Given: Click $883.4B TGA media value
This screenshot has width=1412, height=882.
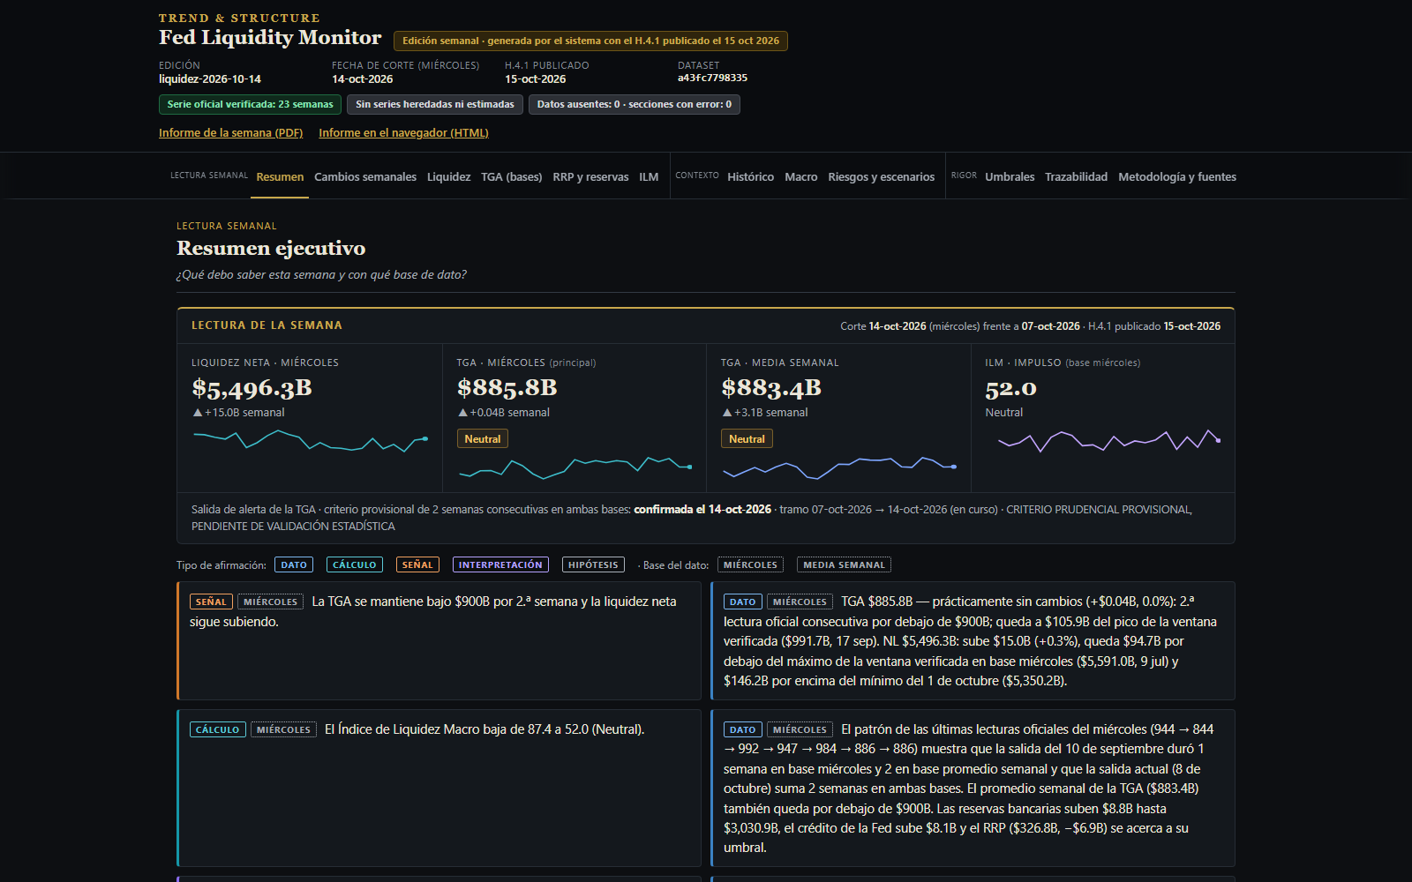Looking at the screenshot, I should click(771, 388).
